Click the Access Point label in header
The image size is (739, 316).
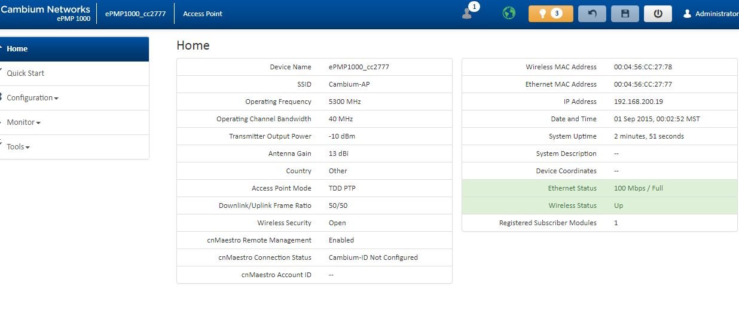pos(202,14)
